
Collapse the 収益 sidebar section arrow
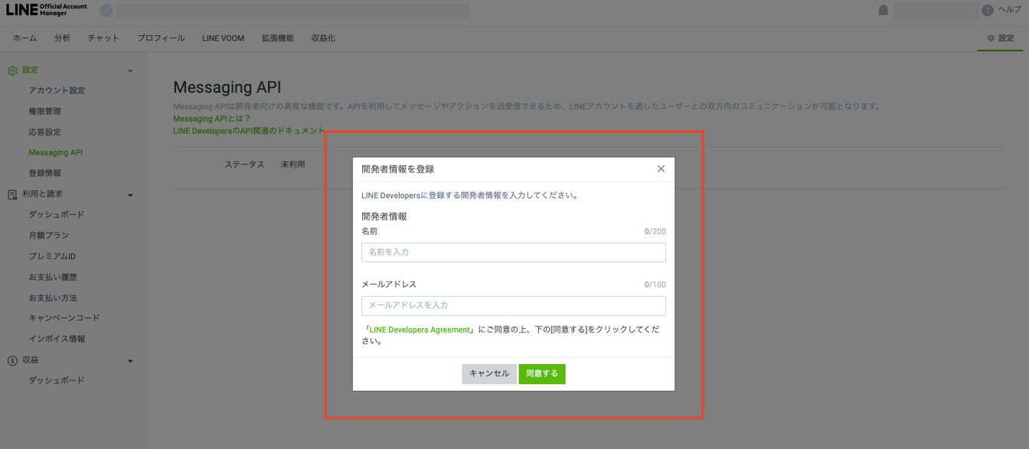[130, 361]
